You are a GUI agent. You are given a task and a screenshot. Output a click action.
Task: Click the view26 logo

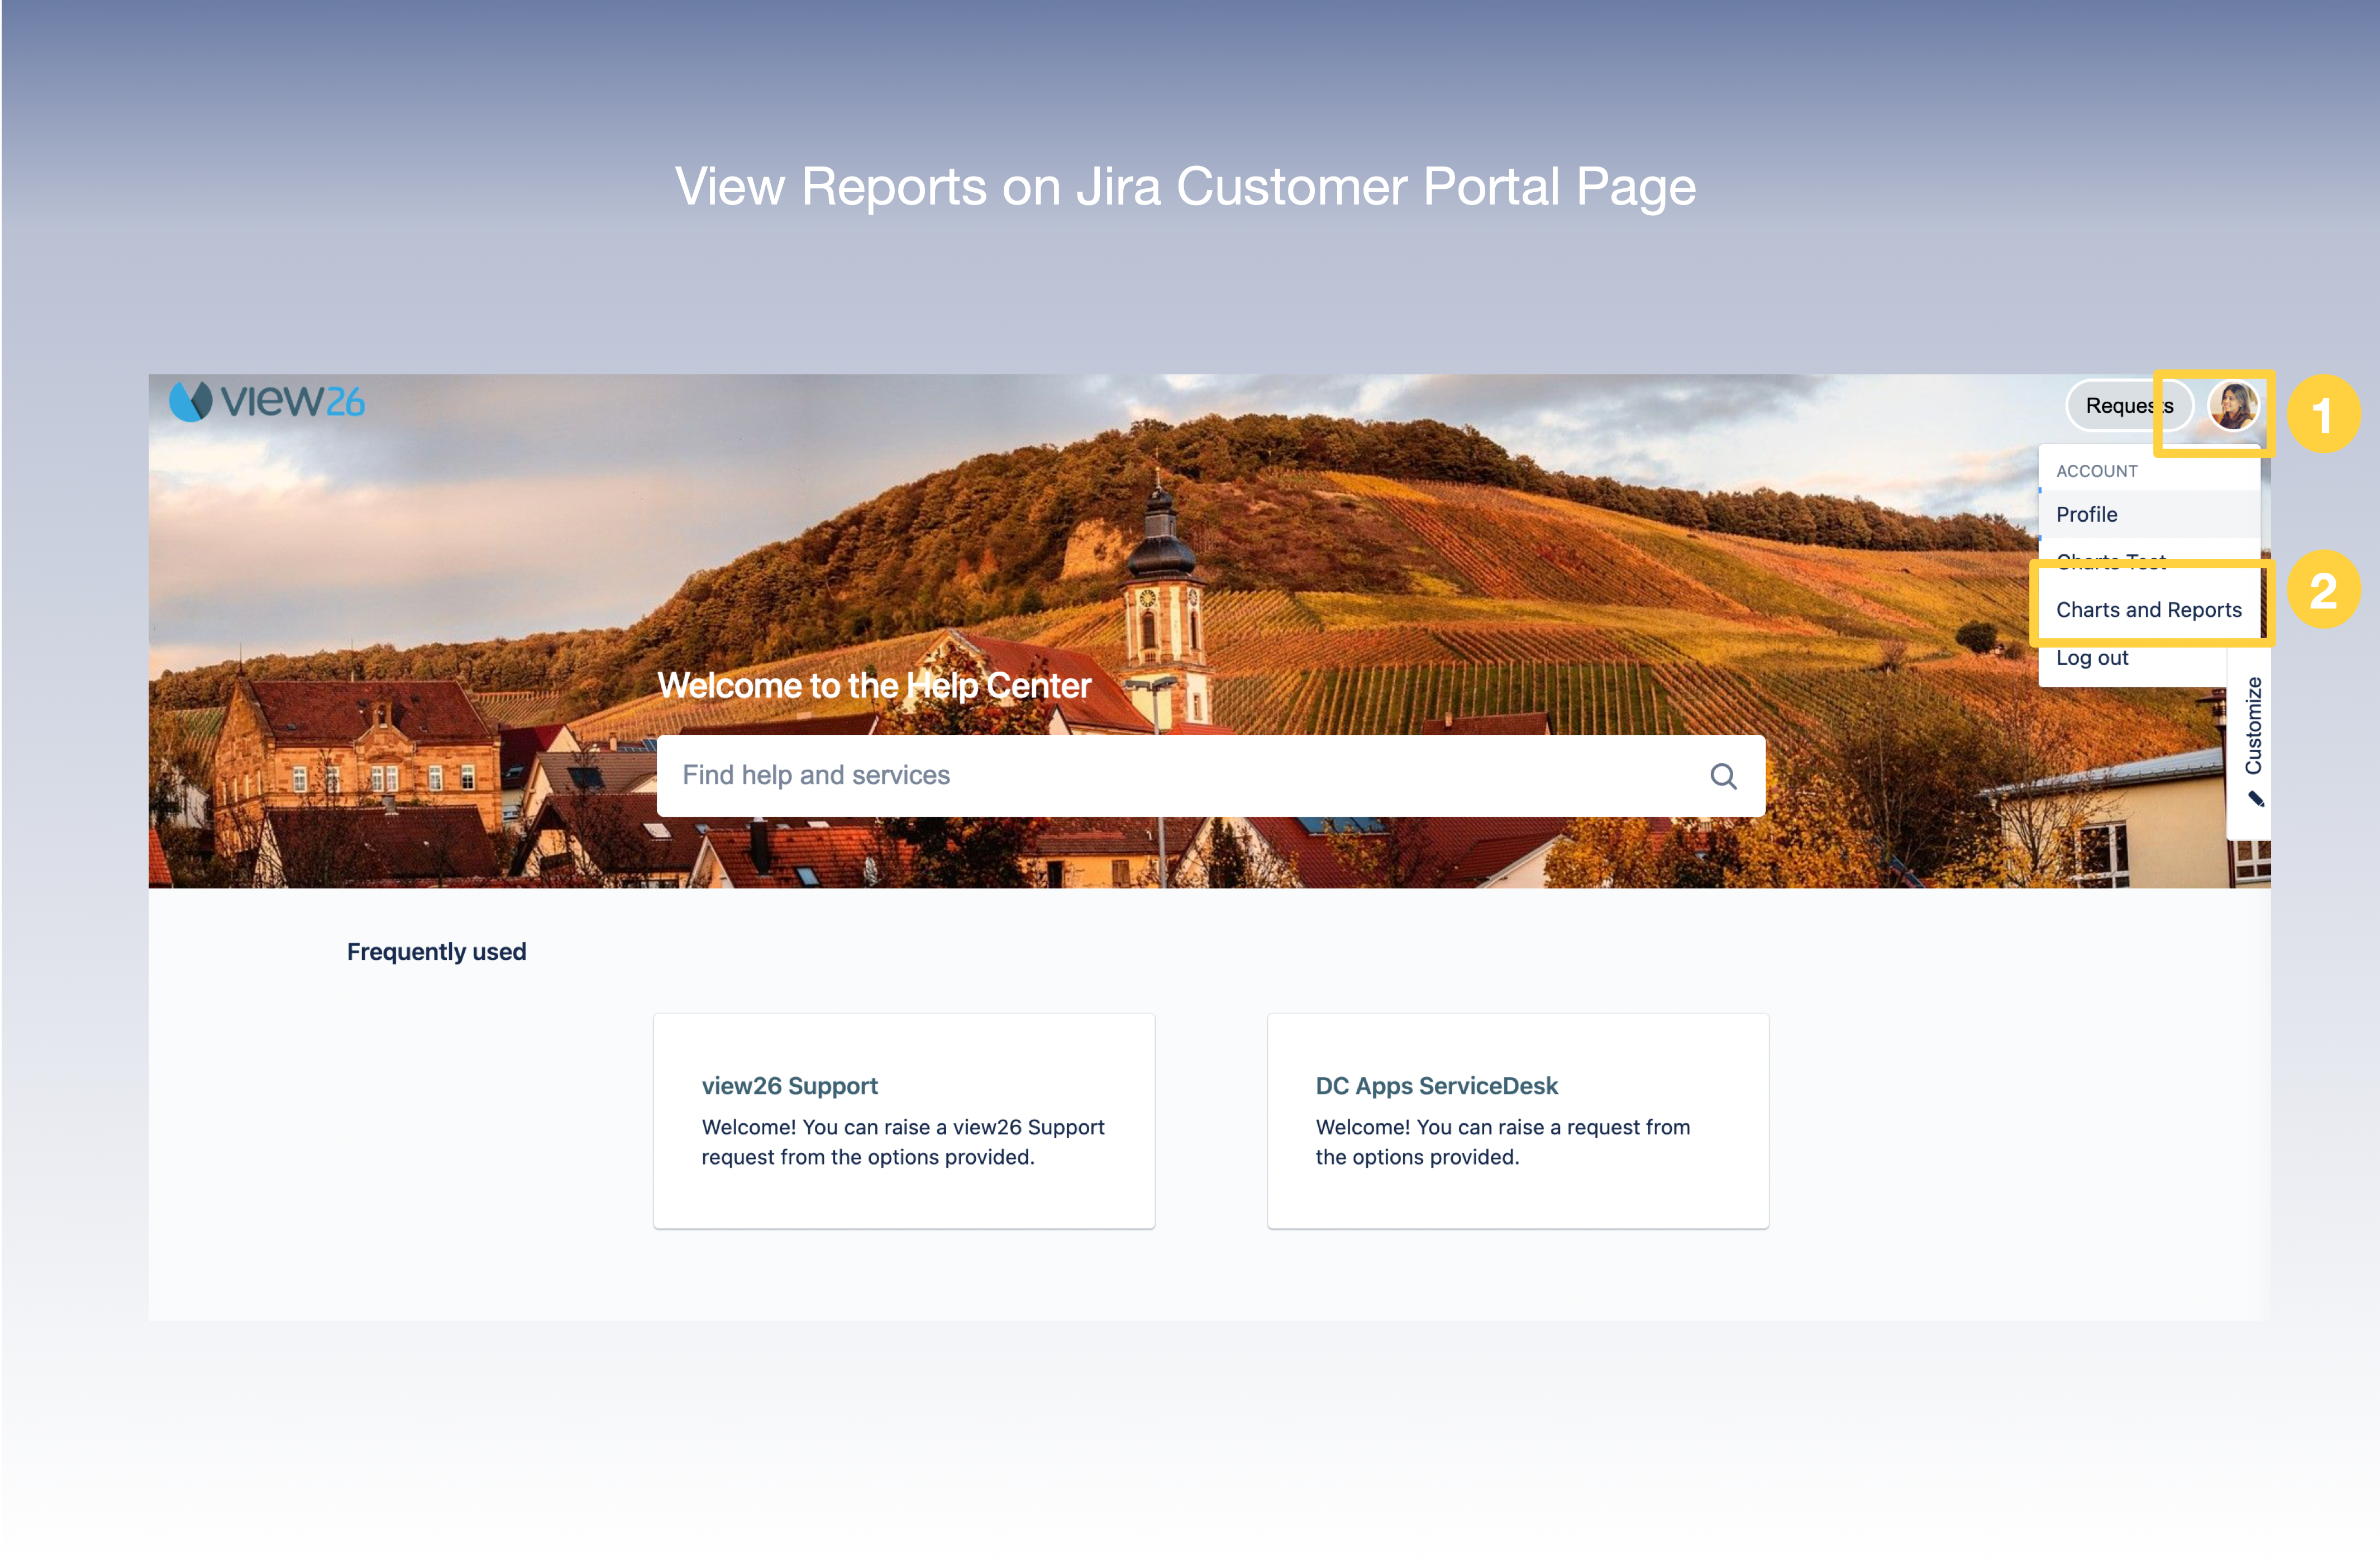pos(266,401)
